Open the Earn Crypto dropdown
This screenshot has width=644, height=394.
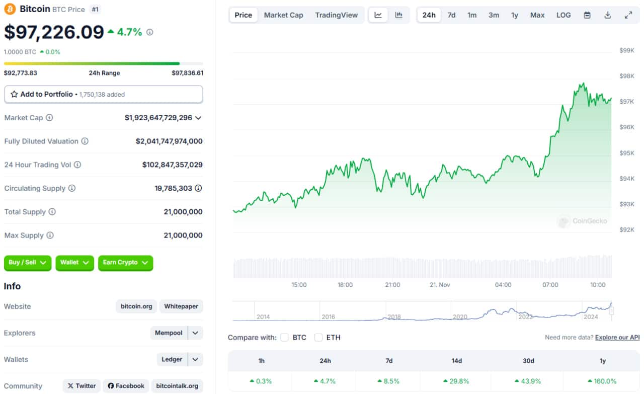[125, 263]
